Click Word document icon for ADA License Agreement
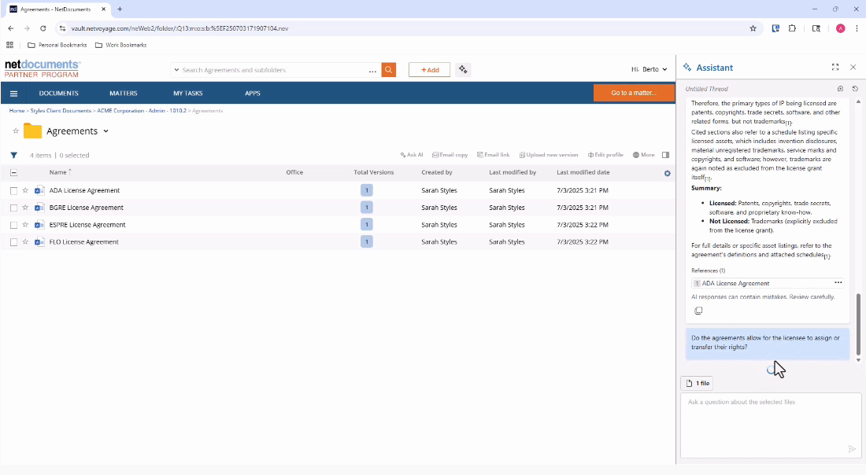 click(x=39, y=190)
